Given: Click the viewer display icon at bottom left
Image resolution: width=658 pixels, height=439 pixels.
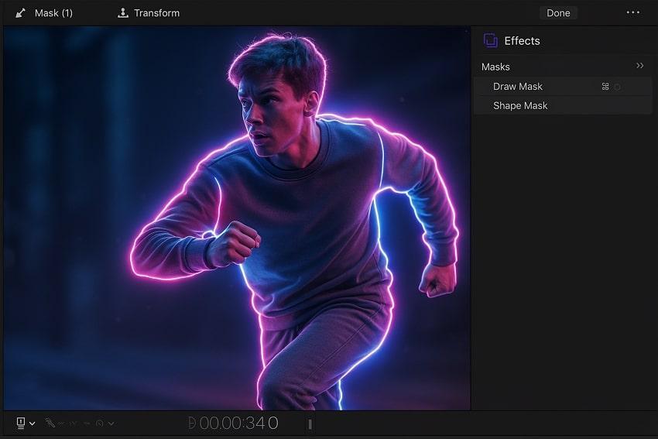Looking at the screenshot, I should 21,423.
